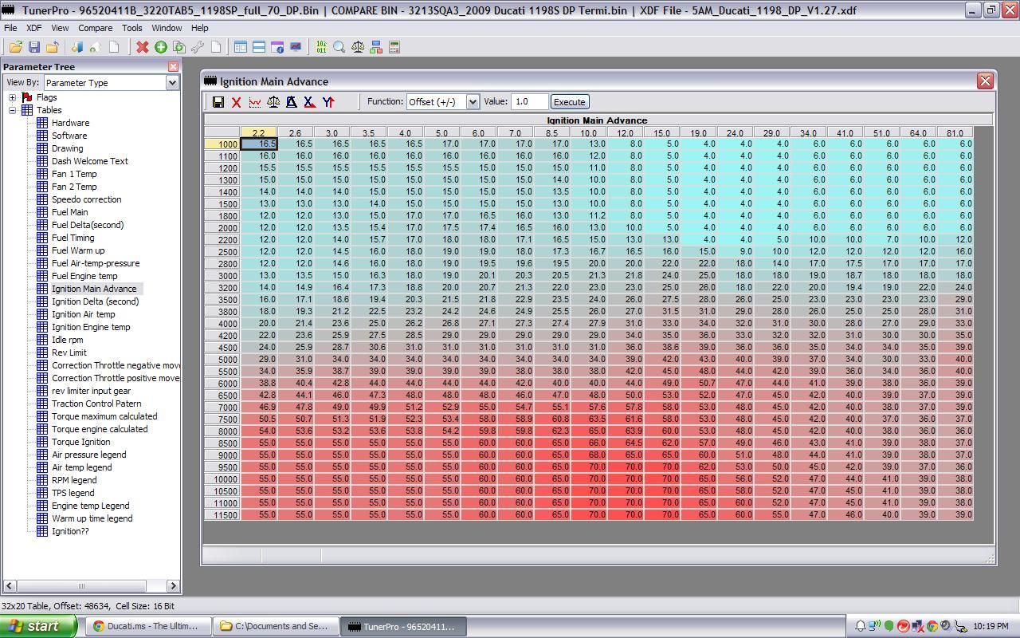The height and width of the screenshot is (638, 1020).
Task: Click the Y-axis arrow icon in table toolbar
Action: [x=328, y=101]
